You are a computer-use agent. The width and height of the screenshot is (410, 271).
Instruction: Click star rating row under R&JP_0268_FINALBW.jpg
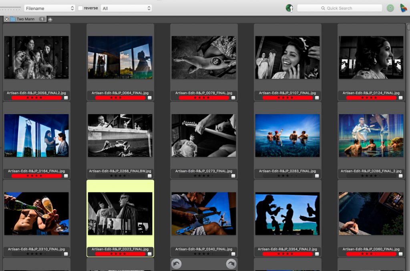(120, 176)
